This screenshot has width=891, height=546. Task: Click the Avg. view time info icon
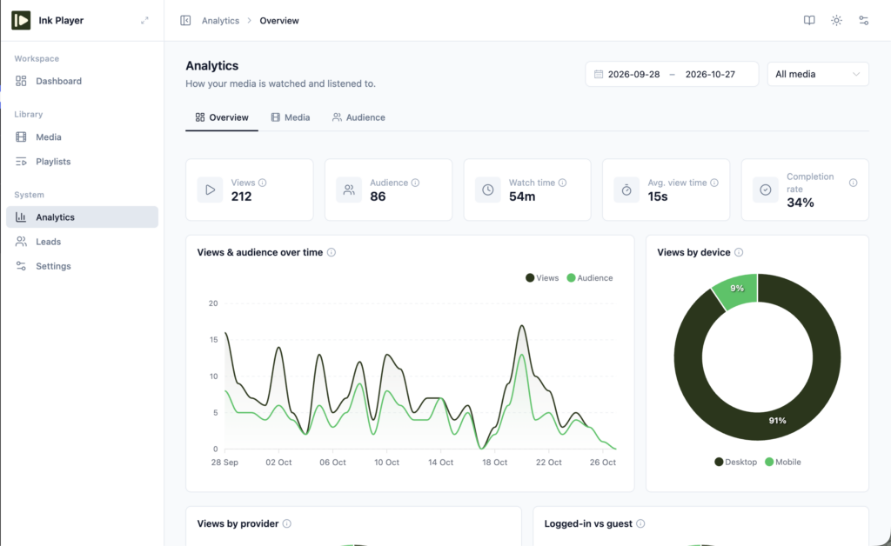coord(714,183)
